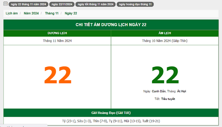The height and width of the screenshot is (127, 222).
Task: Click "Tháng 10 Năm 2024 (Giáp Thìn)" lunar month
Action: click(165, 41)
